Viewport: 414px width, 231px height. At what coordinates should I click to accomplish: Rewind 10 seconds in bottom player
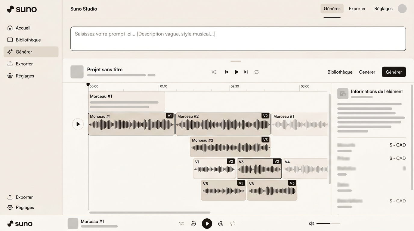193,223
